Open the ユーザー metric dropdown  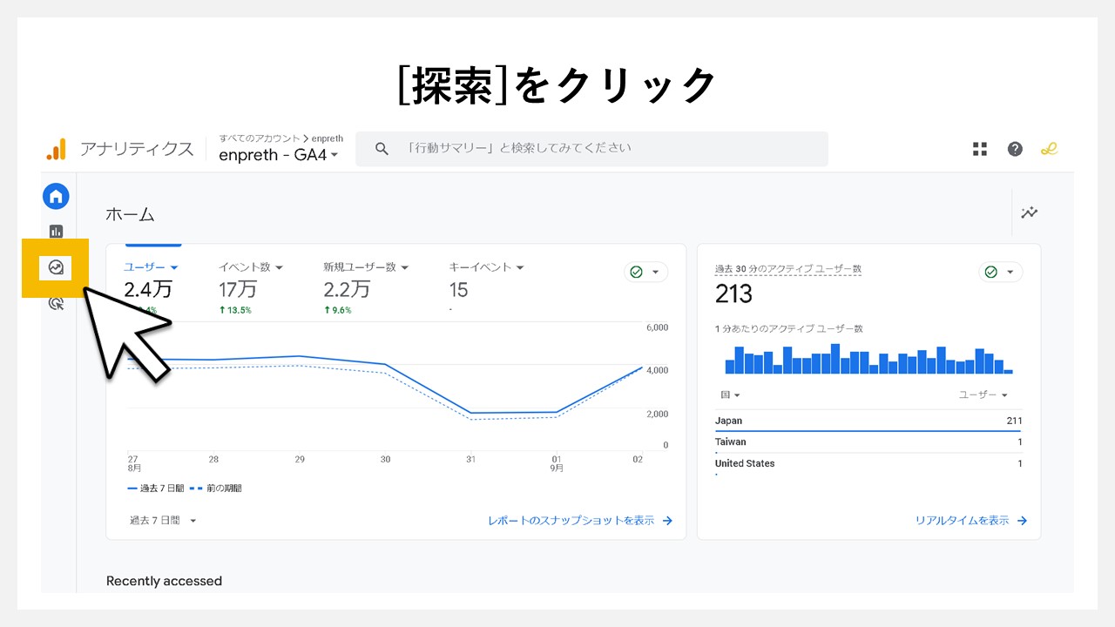pos(149,267)
